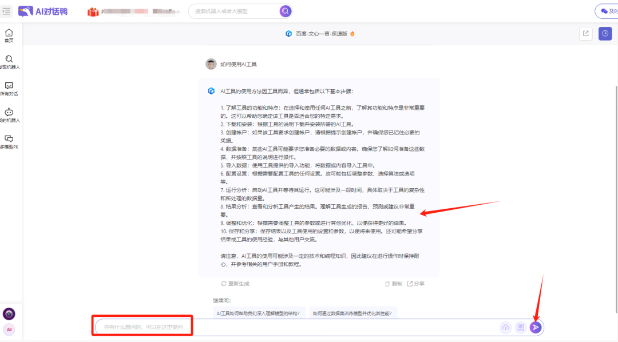618x342 pixels.
Task: Click the gift promotion icon in header
Action: [x=93, y=11]
